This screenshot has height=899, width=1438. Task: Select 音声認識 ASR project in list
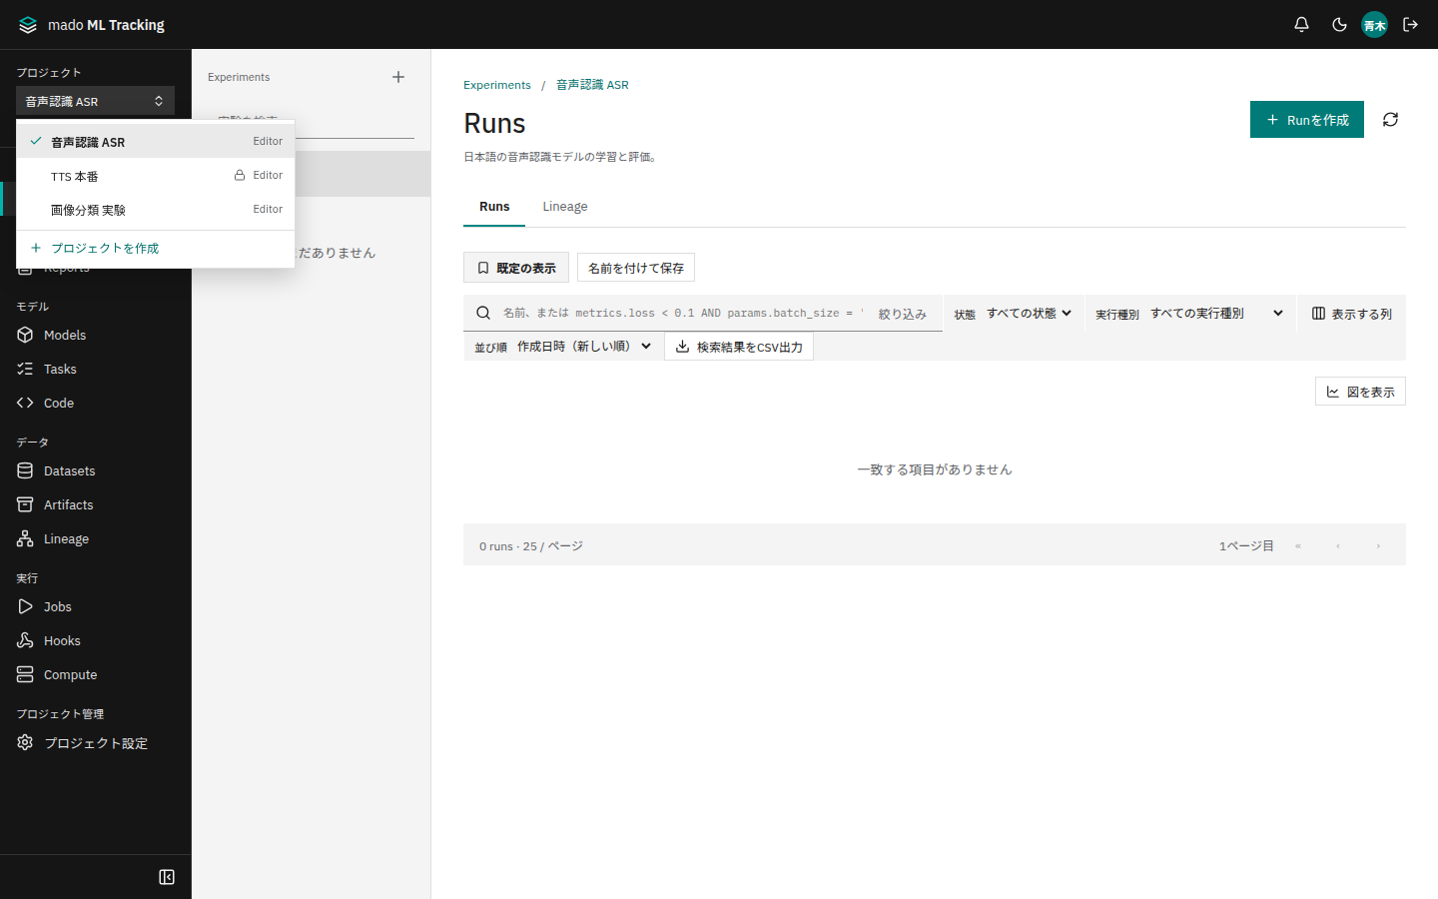click(156, 141)
